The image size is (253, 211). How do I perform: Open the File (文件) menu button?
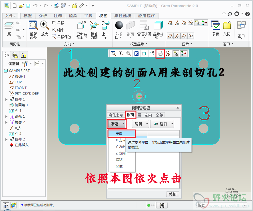10,16
